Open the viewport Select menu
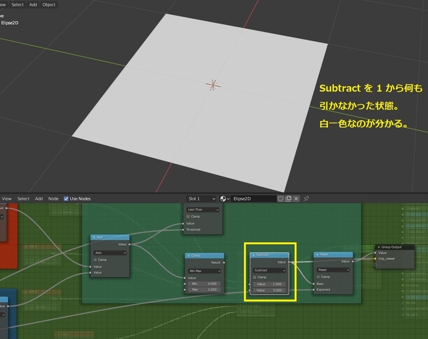Screen dimensions: 428x339 pos(18,5)
